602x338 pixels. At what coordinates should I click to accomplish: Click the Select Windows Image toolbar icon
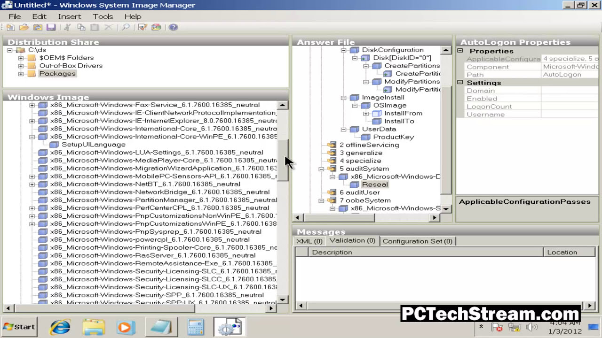point(38,27)
